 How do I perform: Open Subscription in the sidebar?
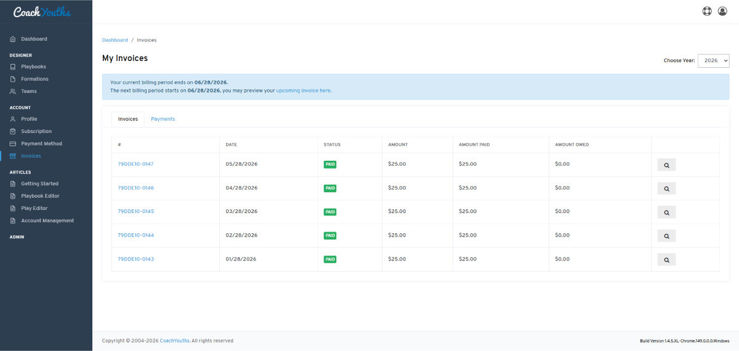(x=36, y=131)
